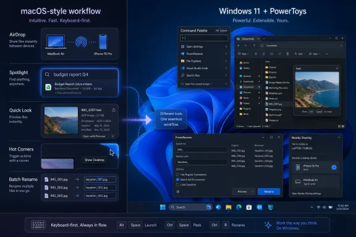Click the volume icon in system tray
356x237 pixels.
324,207
